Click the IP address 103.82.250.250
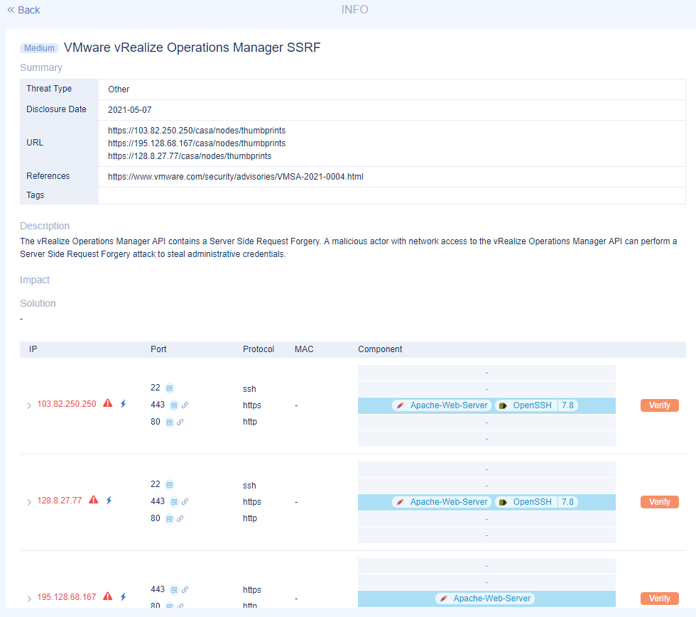 coord(67,404)
